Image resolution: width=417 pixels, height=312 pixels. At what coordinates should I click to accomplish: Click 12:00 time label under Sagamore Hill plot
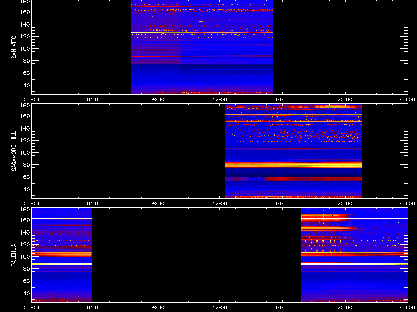219,204
